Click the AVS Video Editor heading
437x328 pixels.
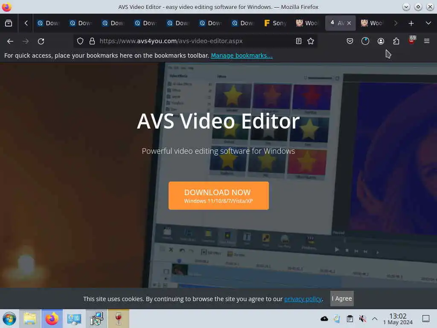tap(218, 121)
